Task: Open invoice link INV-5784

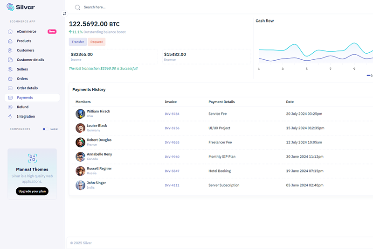Action: (x=172, y=114)
